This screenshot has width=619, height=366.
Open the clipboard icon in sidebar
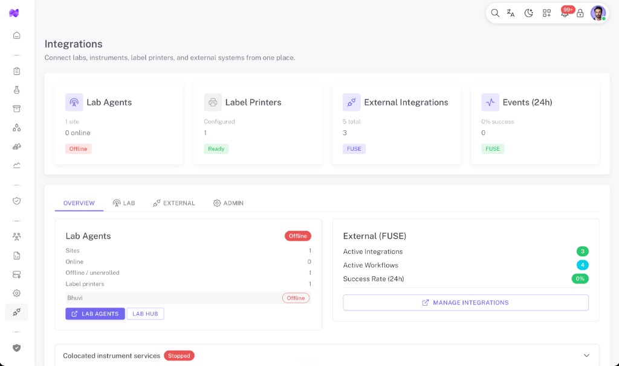click(16, 71)
